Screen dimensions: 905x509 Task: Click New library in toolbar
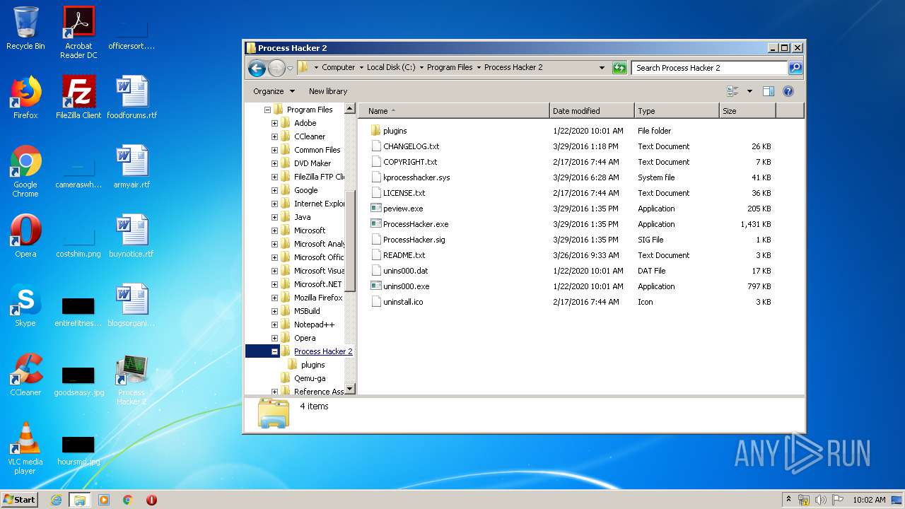click(328, 91)
